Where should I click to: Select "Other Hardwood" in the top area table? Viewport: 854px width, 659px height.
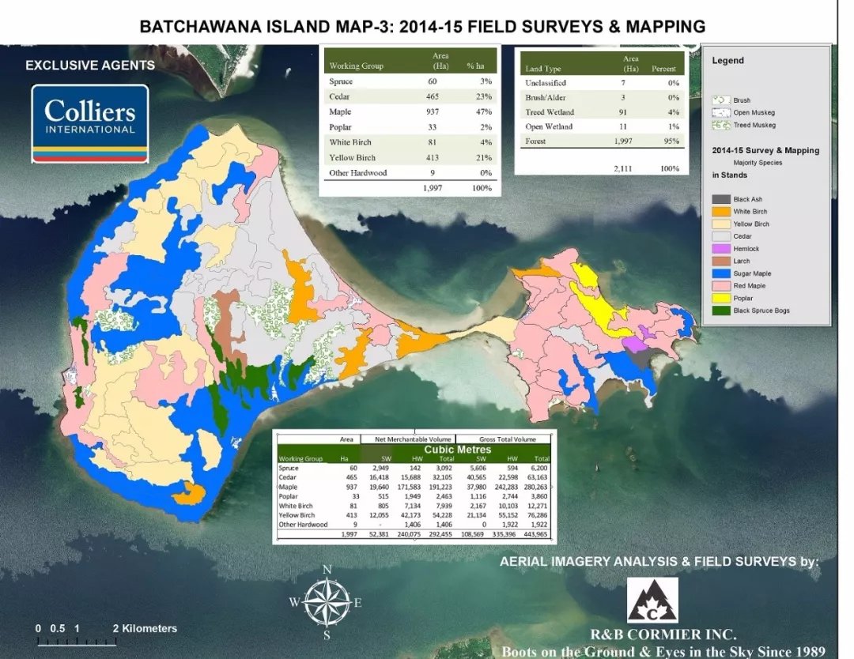[x=358, y=172]
